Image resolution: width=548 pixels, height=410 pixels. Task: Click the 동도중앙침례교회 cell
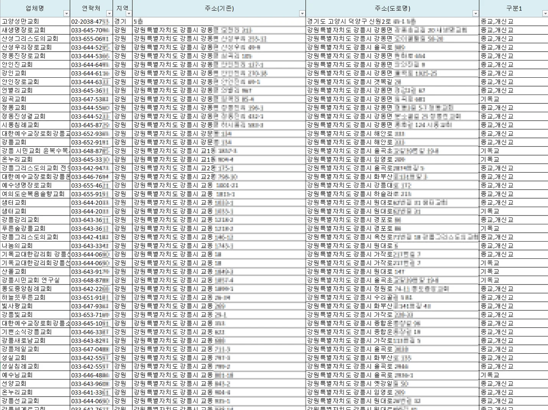point(35,289)
